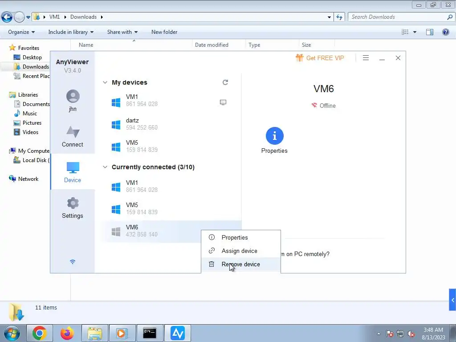Open Include in library dropdown
456x342 pixels.
[71, 32]
